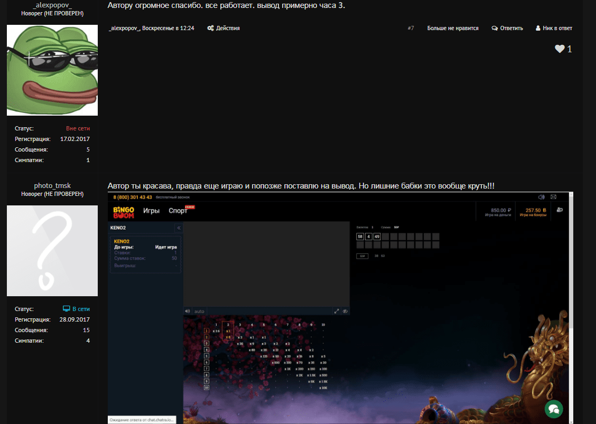The width and height of the screenshot is (596, 424).
Task: Click Pepe frog avatar of _alexpopov_
Action: tap(52, 70)
